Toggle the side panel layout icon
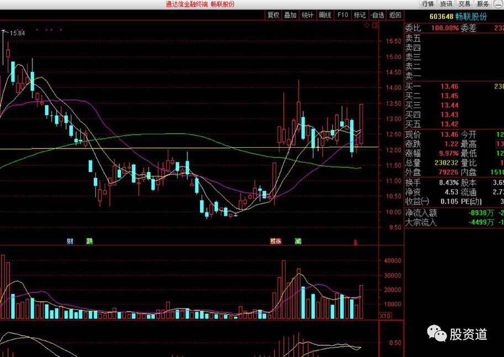This screenshot has width=504, height=357. click(x=375, y=25)
